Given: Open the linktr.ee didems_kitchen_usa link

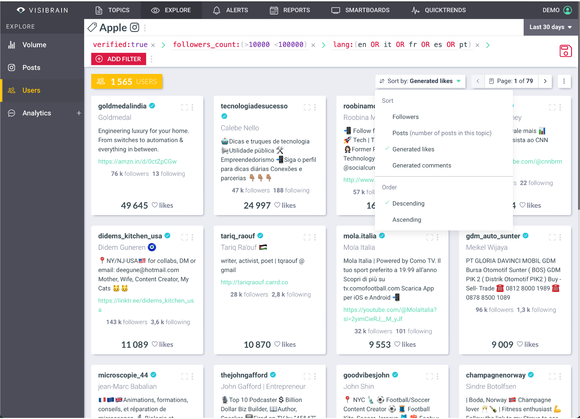Looking at the screenshot, I should [x=146, y=305].
